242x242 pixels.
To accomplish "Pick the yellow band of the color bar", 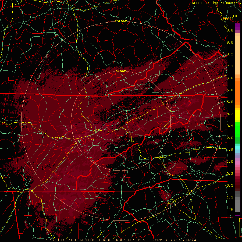I will tap(238, 115).
